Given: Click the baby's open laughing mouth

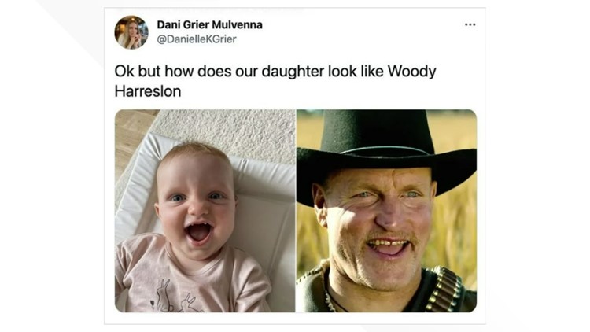Looking at the screenshot, I should coord(199,232).
